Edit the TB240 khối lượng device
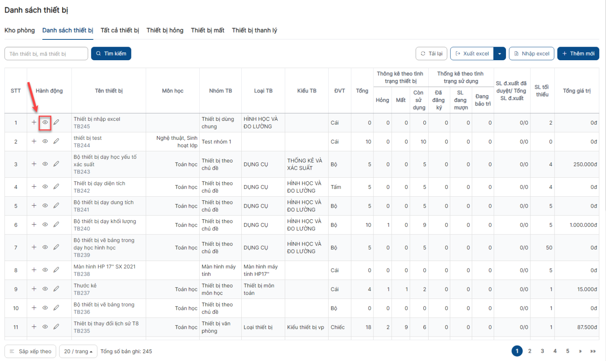The height and width of the screenshot is (361, 606). point(56,225)
